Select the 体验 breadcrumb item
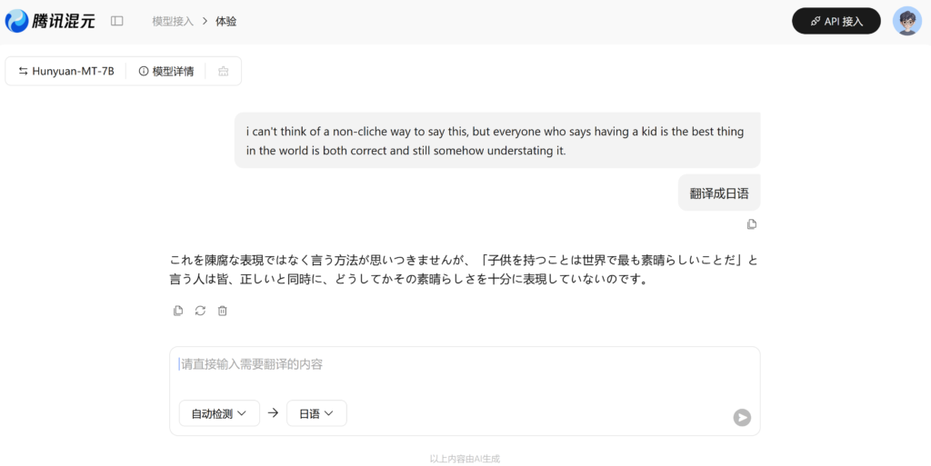Image resolution: width=931 pixels, height=466 pixels. [226, 21]
